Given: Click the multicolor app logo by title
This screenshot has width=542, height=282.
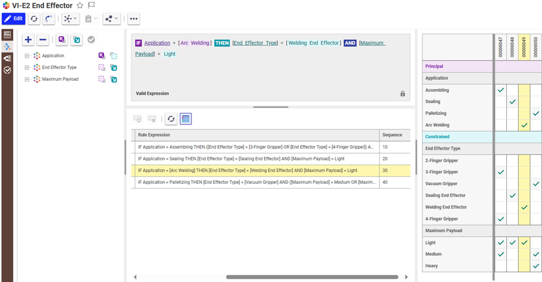Looking at the screenshot, I should [6, 5].
